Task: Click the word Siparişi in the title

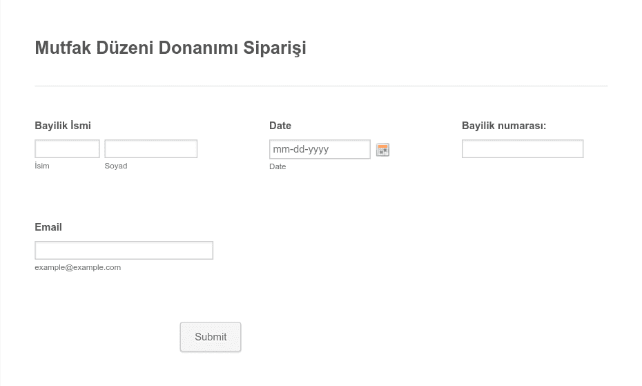Action: point(275,48)
